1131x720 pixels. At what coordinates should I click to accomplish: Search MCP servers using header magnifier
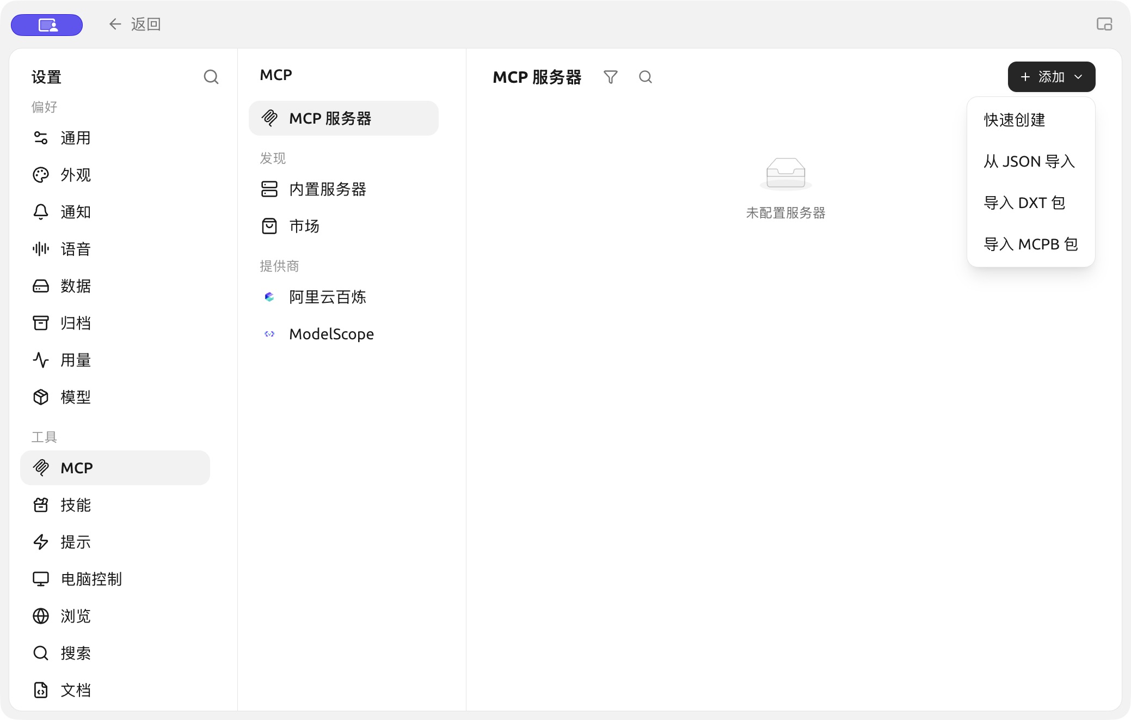pos(646,77)
